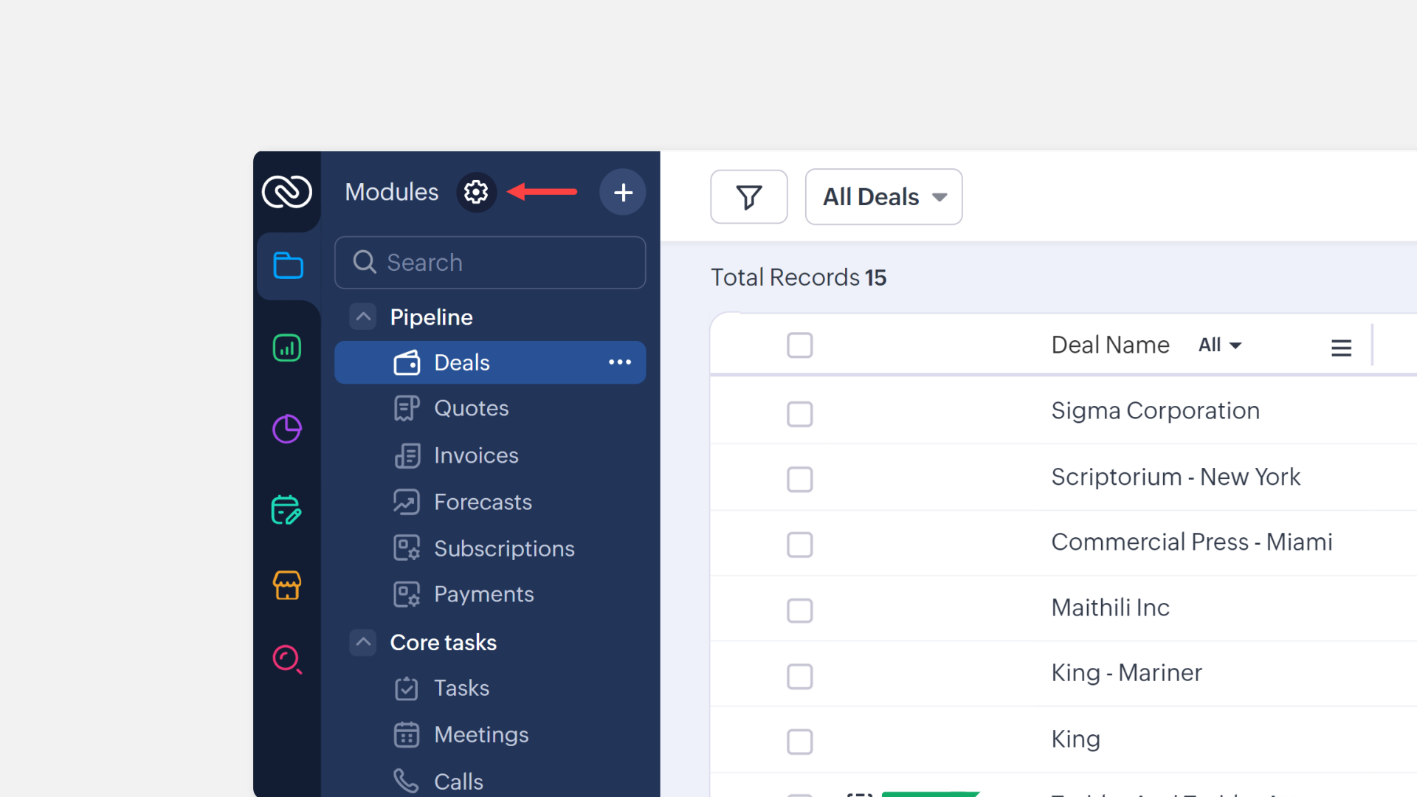Click the pink search magnifier sidebar icon

(287, 660)
